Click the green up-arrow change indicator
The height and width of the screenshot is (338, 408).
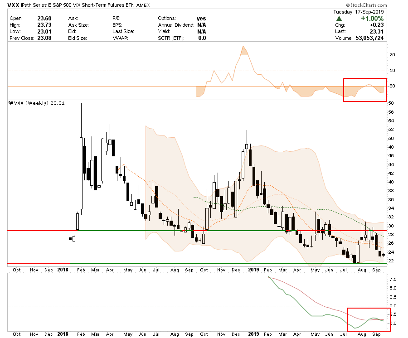point(339,19)
